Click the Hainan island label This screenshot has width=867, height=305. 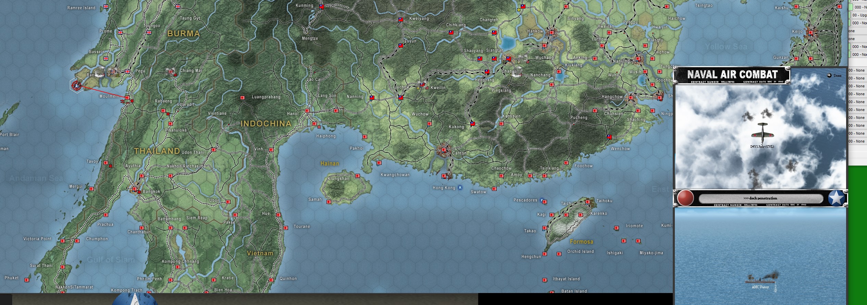click(330, 164)
